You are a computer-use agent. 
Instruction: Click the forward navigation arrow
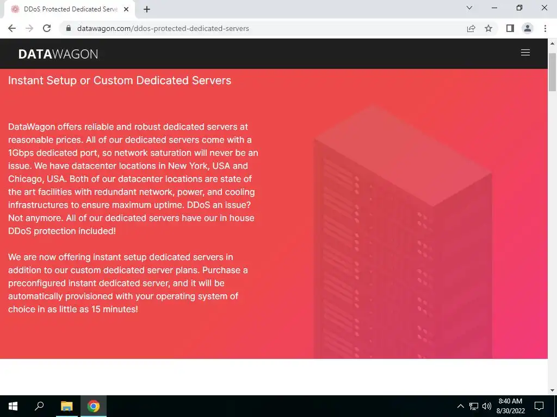29,28
